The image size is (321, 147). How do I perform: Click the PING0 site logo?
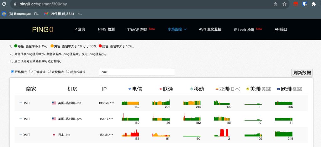pos(43,30)
